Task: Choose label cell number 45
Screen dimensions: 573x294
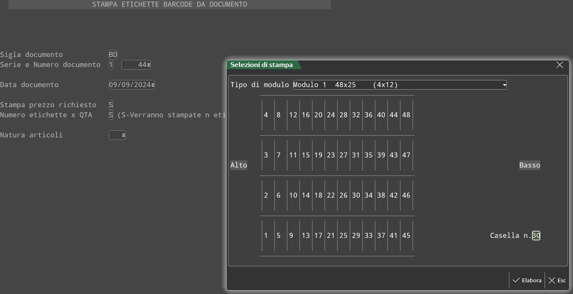Action: click(406, 236)
